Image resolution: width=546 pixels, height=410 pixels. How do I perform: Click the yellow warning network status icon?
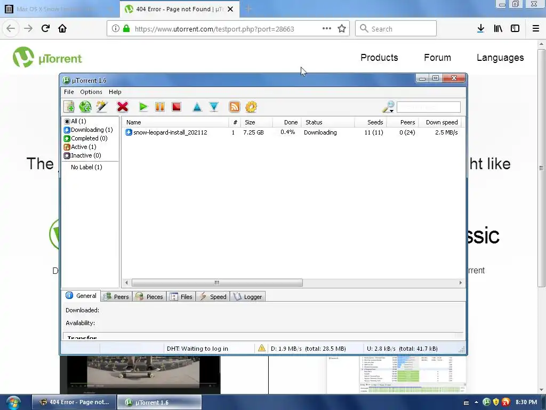[x=261, y=348]
